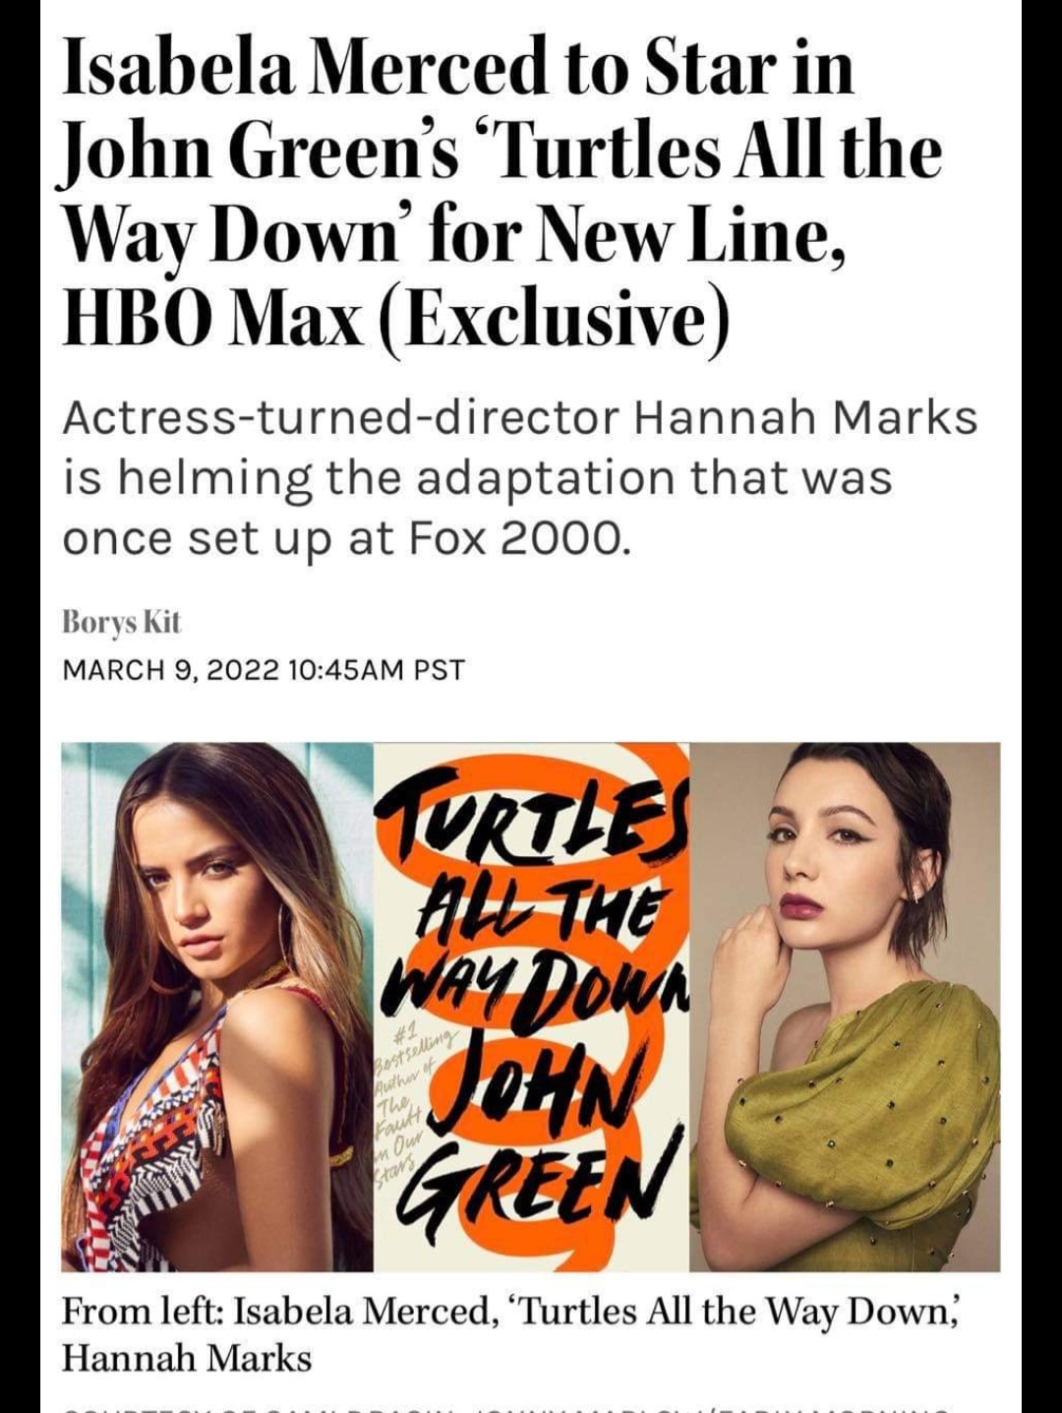Click the Isabela Merced headline title
This screenshot has width=1062, height=1413.
pos(501,193)
